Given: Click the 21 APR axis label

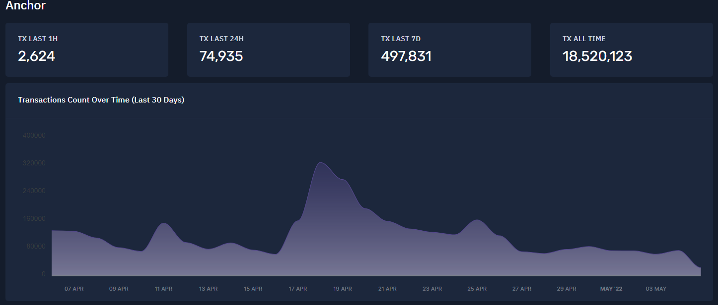Looking at the screenshot, I should [387, 289].
